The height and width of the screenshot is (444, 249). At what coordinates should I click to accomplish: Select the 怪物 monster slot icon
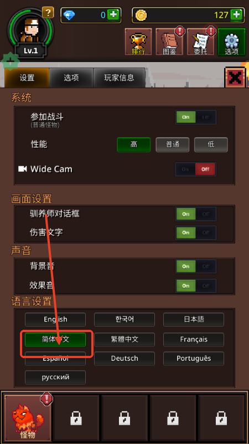pyautogui.click(x=28, y=417)
